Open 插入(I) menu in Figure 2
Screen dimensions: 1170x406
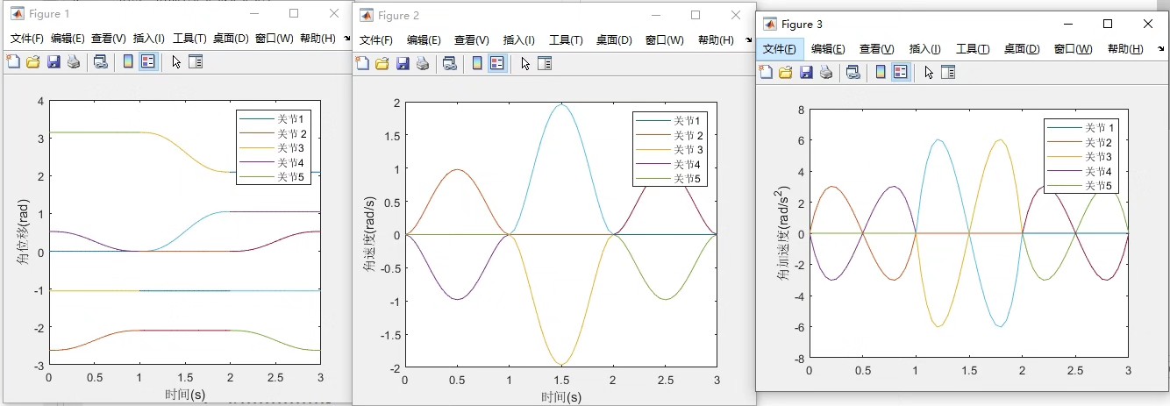[x=519, y=40]
